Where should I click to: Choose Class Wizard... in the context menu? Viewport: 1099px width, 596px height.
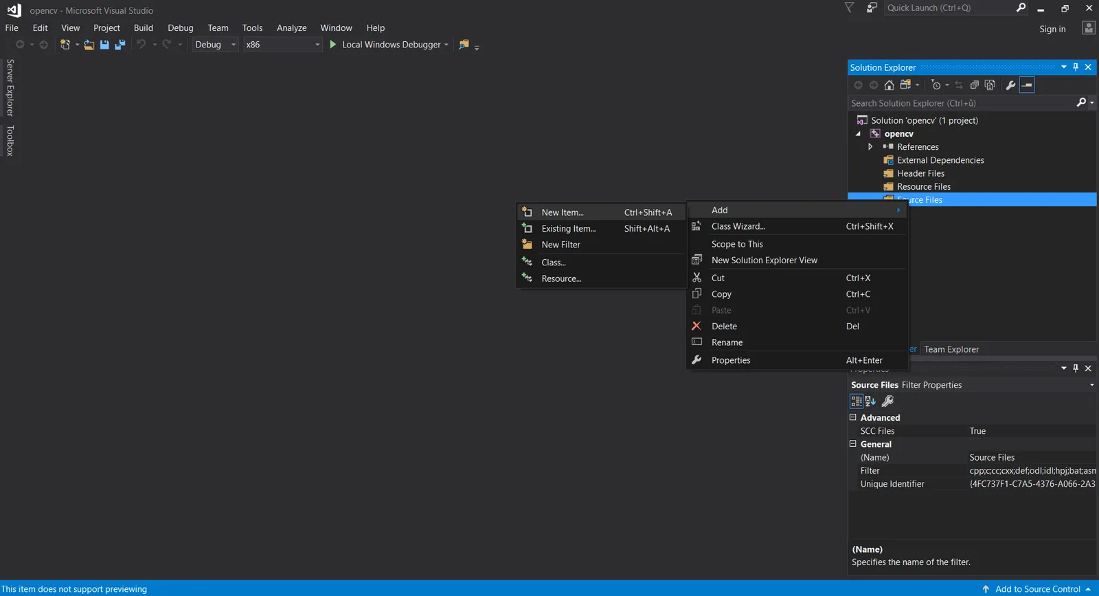click(797, 226)
